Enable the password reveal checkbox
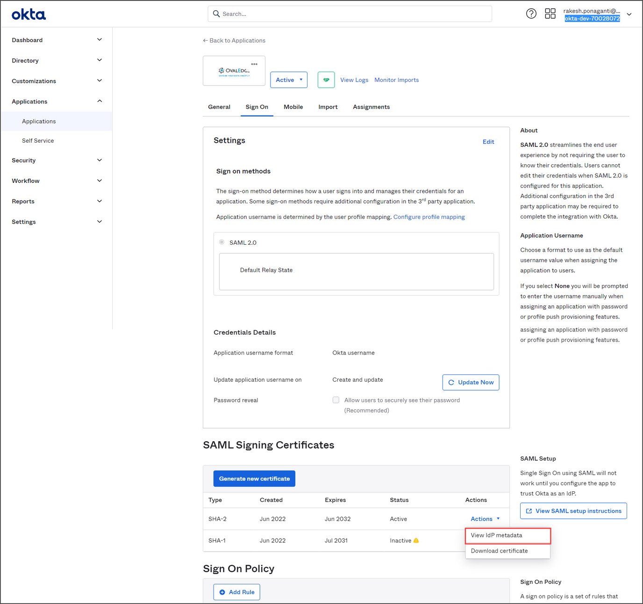Image resolution: width=643 pixels, height=604 pixels. 336,400
